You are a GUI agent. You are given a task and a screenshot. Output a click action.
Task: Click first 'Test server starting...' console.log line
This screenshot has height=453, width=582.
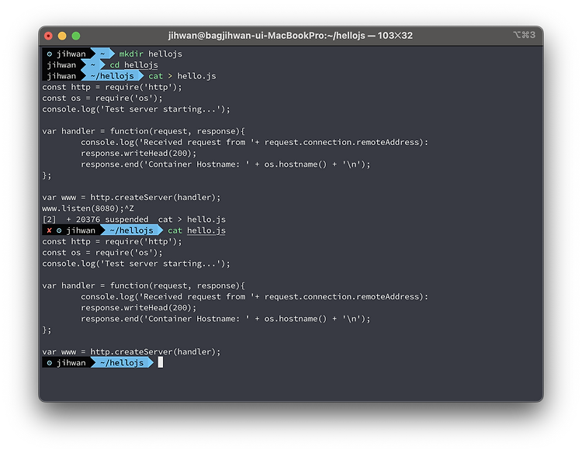137,109
